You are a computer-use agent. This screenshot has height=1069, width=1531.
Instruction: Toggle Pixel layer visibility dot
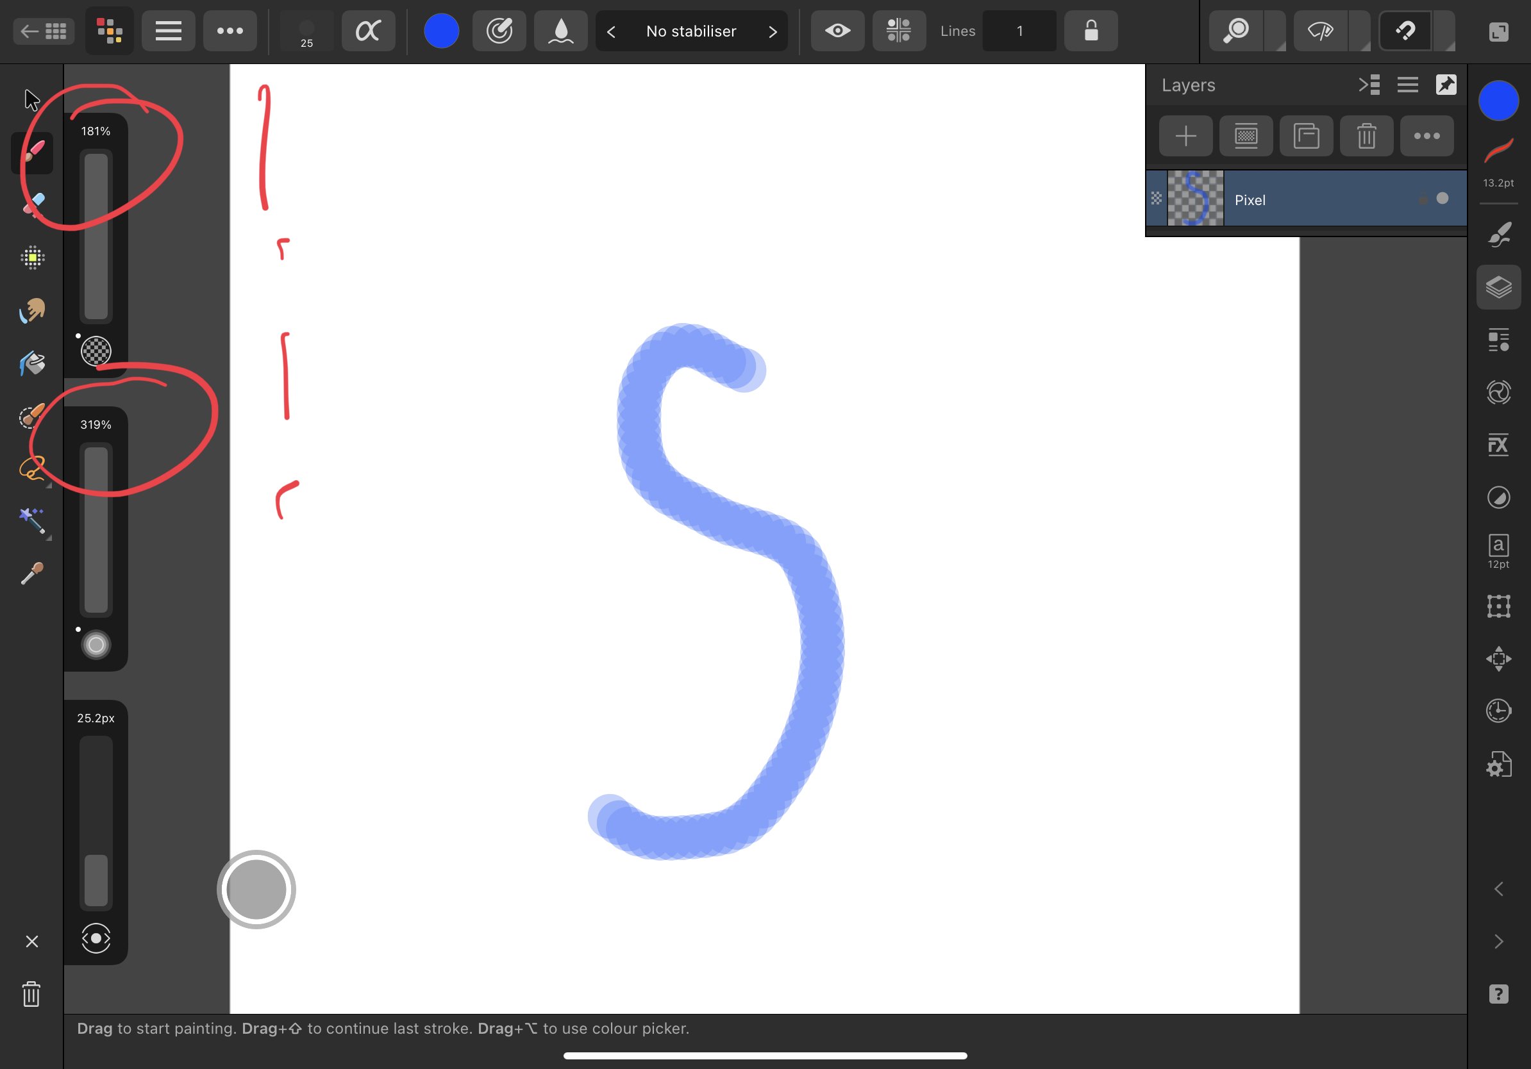coord(1443,199)
